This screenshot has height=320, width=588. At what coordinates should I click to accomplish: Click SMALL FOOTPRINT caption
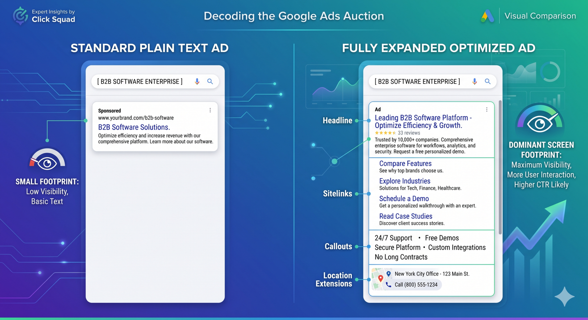(47, 181)
